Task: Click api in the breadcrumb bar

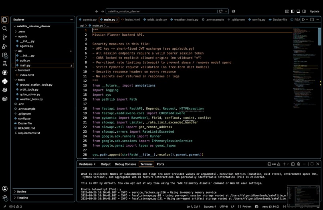Action: point(82,26)
